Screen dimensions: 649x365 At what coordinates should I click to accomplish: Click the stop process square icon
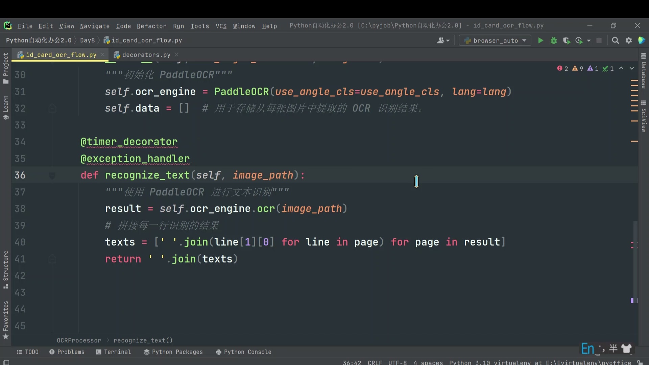point(599,41)
